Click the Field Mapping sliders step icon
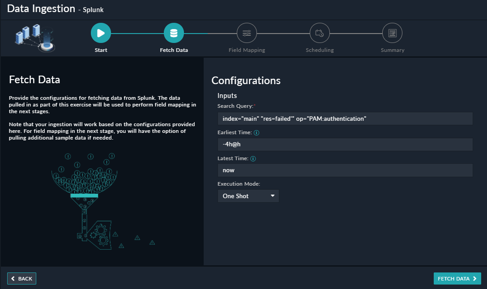487x289 pixels. click(x=247, y=33)
